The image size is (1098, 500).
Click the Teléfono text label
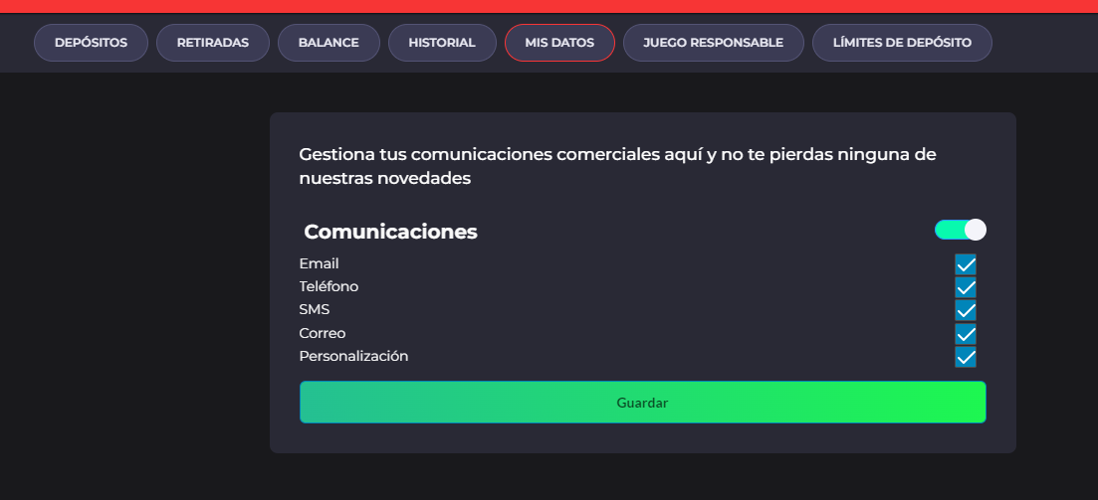pos(329,286)
